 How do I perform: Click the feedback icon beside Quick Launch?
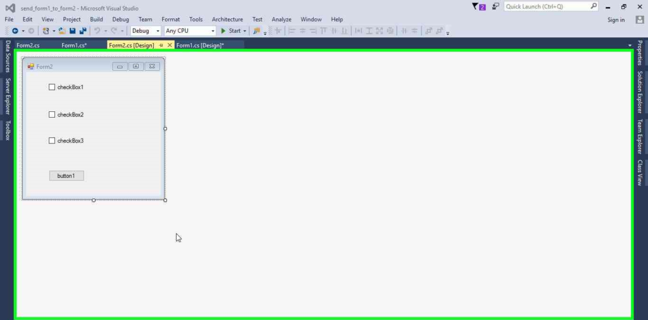tap(495, 6)
